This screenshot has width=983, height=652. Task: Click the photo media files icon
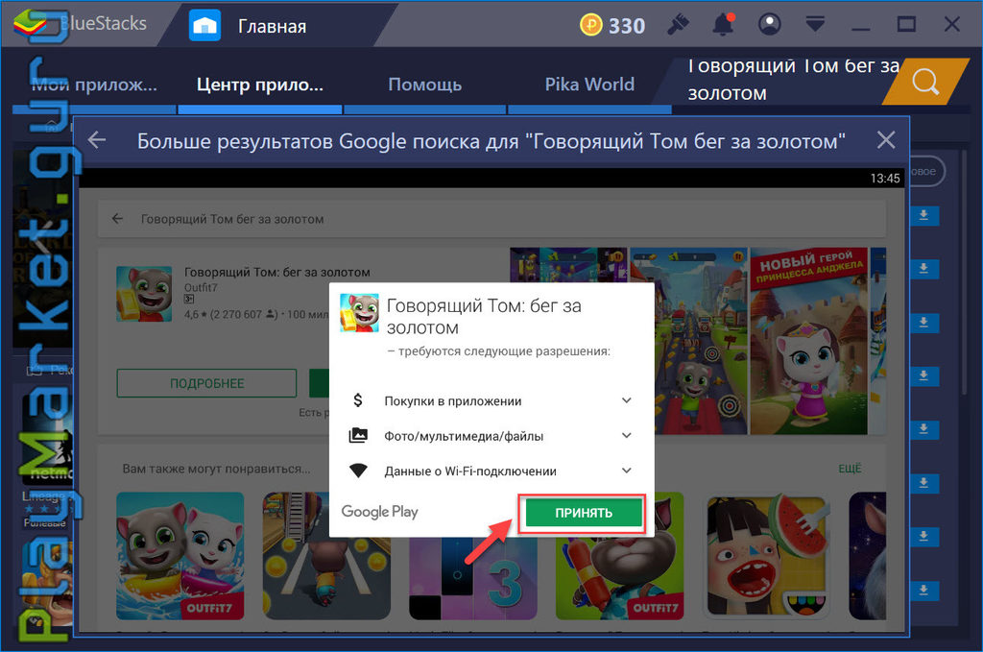point(358,435)
